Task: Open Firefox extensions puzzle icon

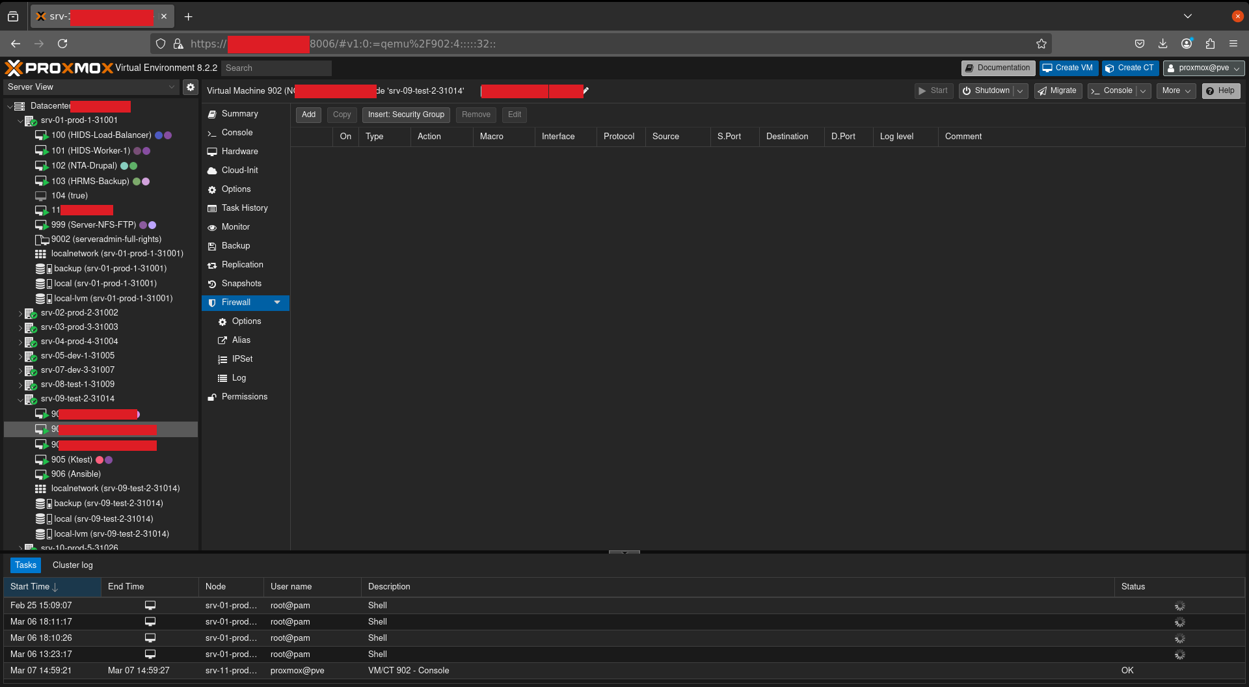Action: click(x=1210, y=44)
